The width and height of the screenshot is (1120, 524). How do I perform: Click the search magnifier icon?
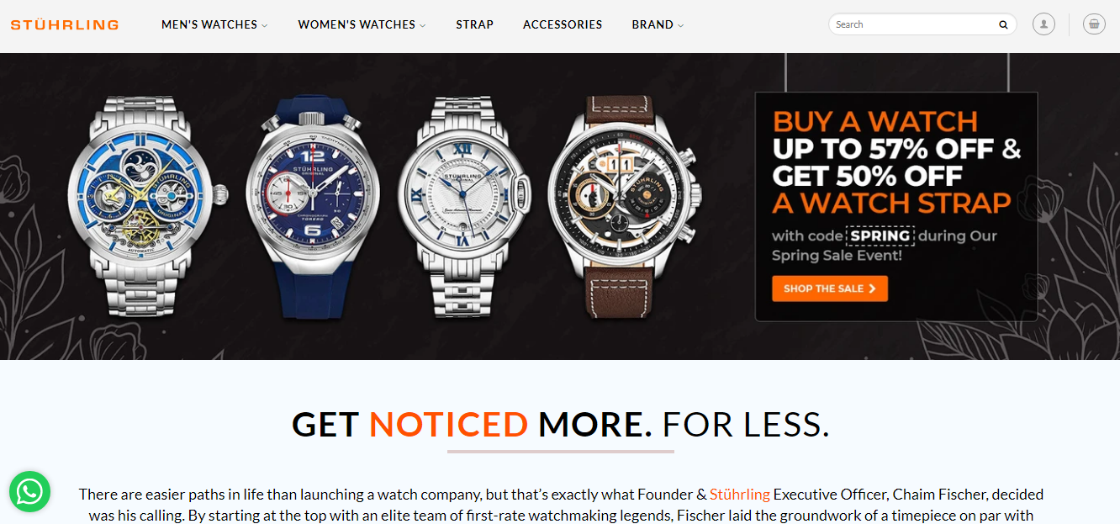[x=1003, y=24]
